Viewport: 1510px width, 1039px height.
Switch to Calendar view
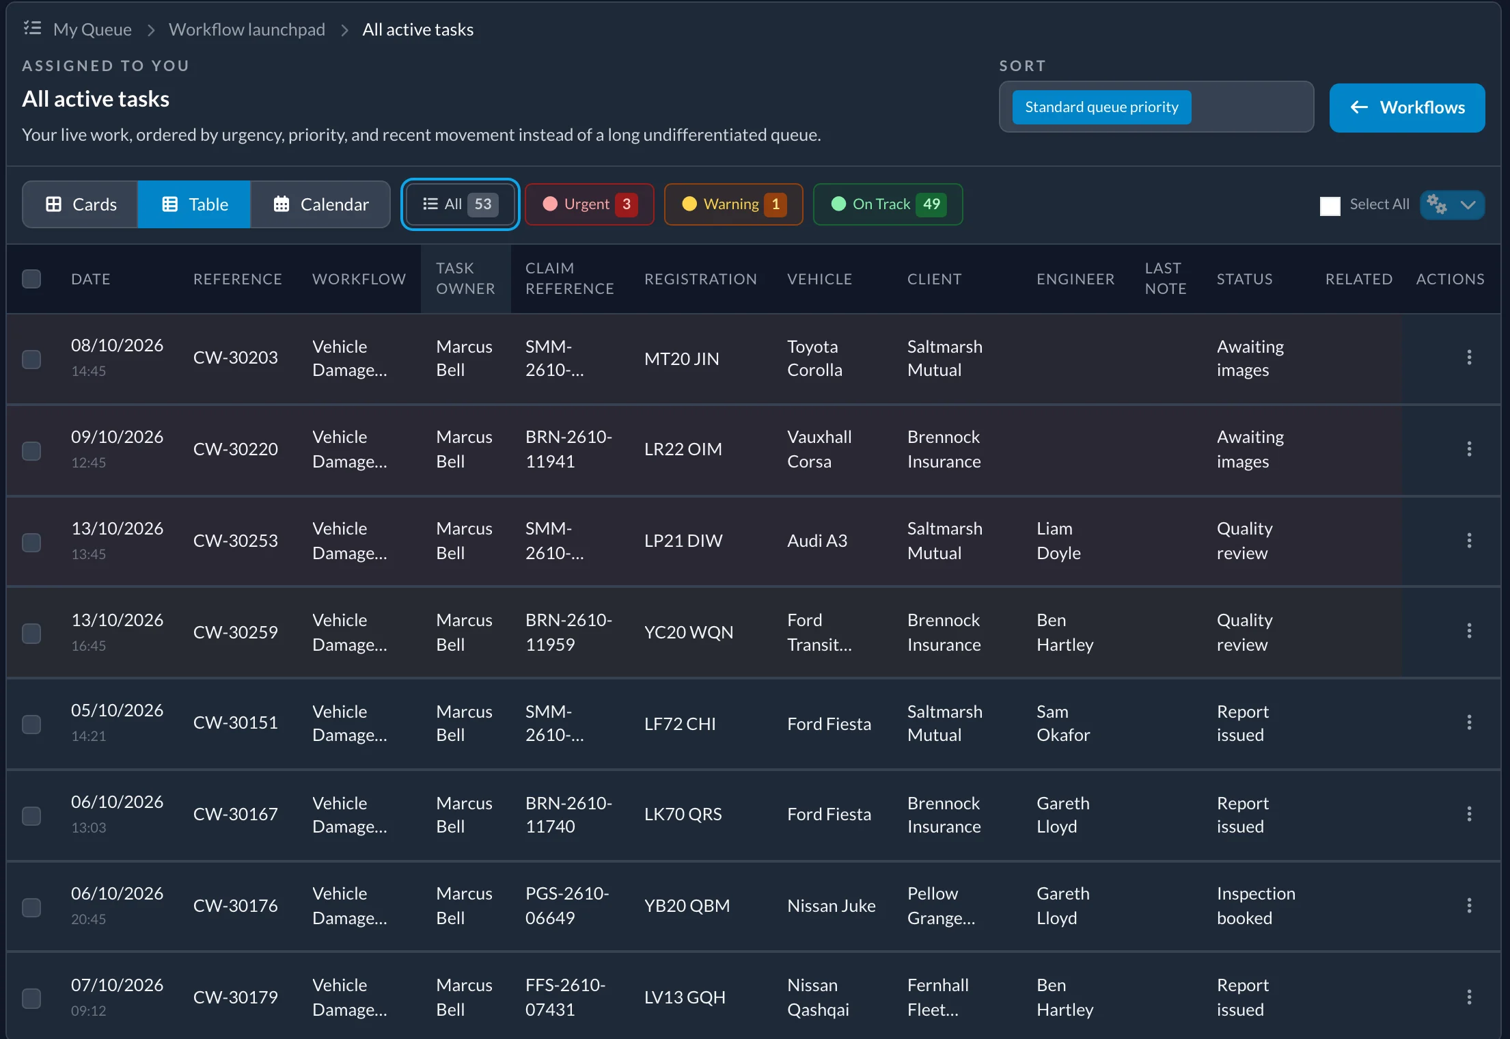(320, 204)
